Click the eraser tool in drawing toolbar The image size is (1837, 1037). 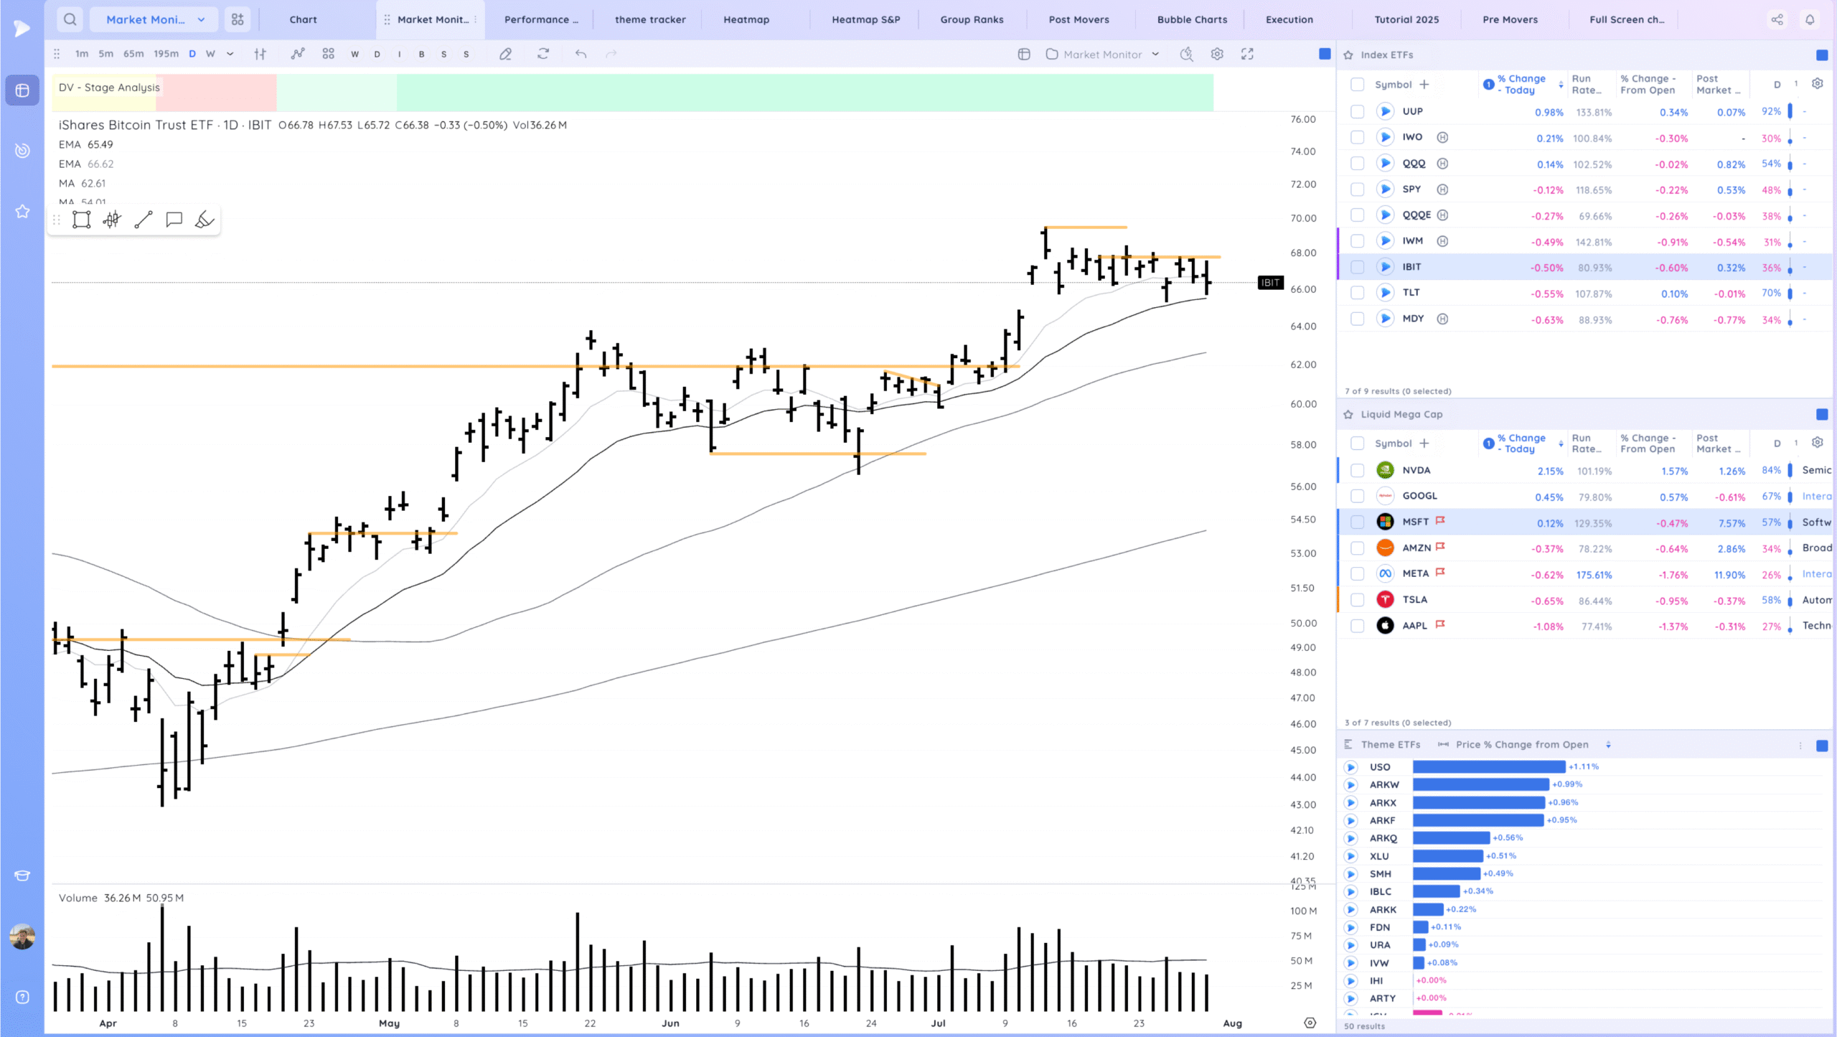(205, 220)
